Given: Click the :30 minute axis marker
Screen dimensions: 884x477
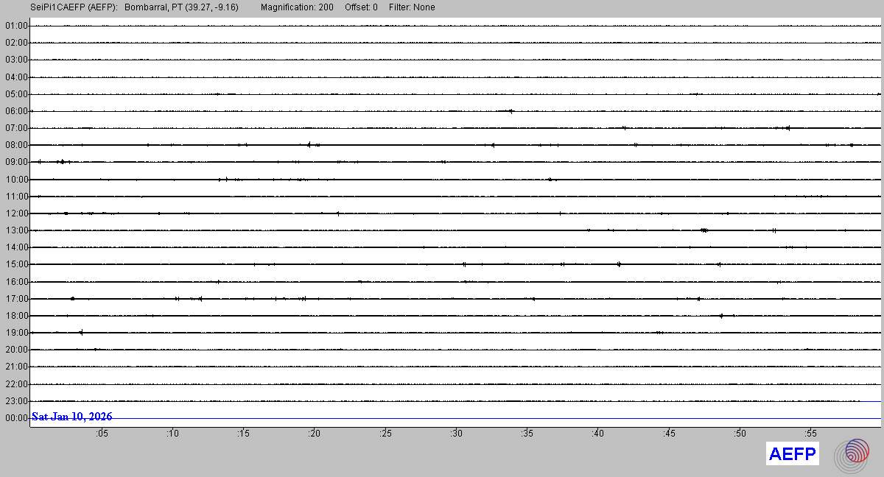Looking at the screenshot, I should click(456, 434).
